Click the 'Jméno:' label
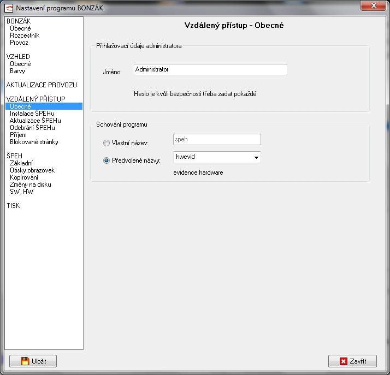Image resolution: width=390 pixels, height=375 pixels. click(x=113, y=72)
